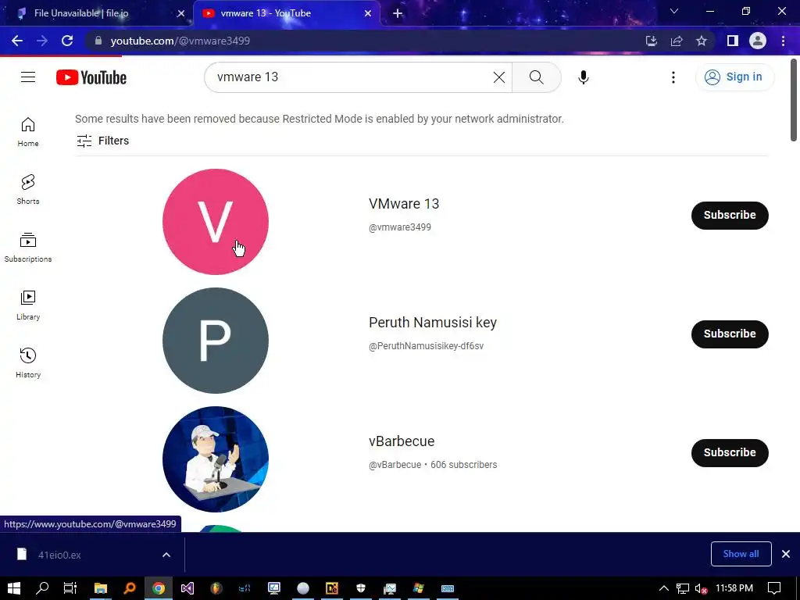The height and width of the screenshot is (600, 800).
Task: Go to Home in sidebar
Action: coord(28,132)
